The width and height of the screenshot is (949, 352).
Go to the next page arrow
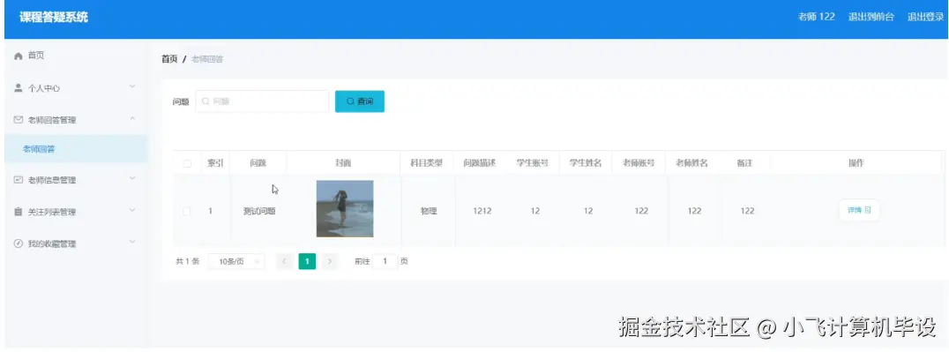click(329, 262)
